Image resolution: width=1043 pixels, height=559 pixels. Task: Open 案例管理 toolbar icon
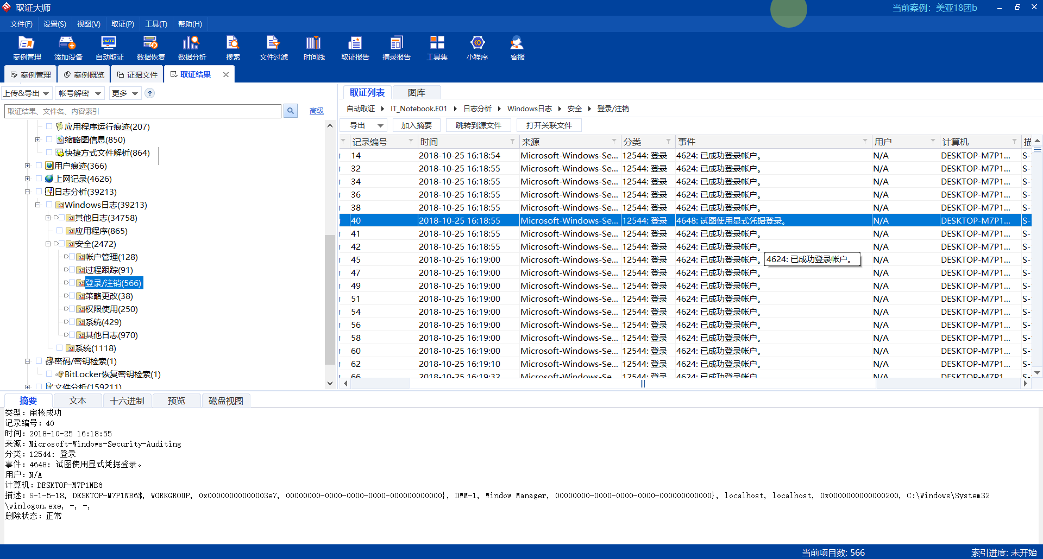tap(27, 48)
